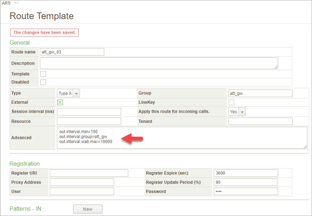Viewport: 312px width, 216px height.
Task: Click the 'LineKey' label
Action: [x=147, y=102]
